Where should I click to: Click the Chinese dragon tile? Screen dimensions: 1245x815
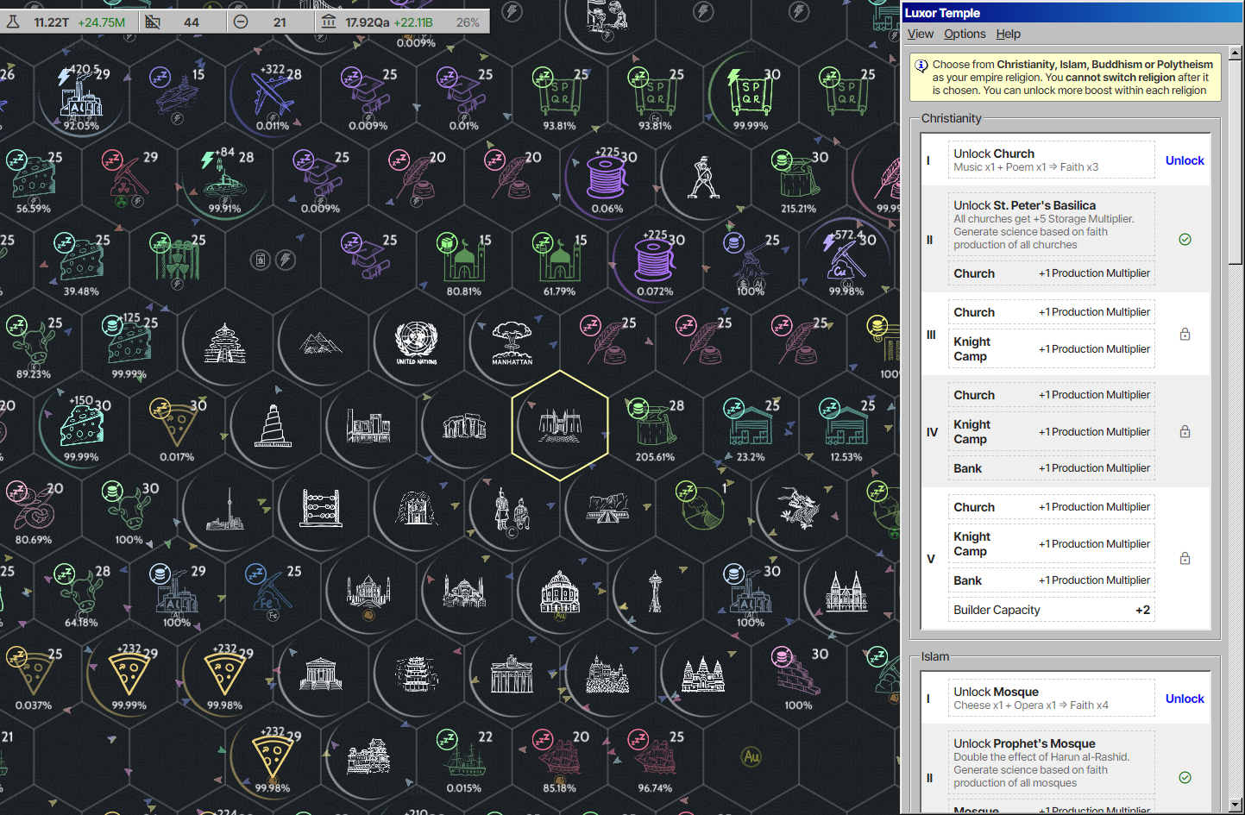[799, 508]
